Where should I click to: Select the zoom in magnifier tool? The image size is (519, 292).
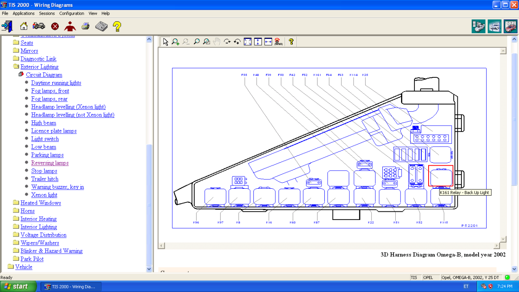[x=176, y=41]
